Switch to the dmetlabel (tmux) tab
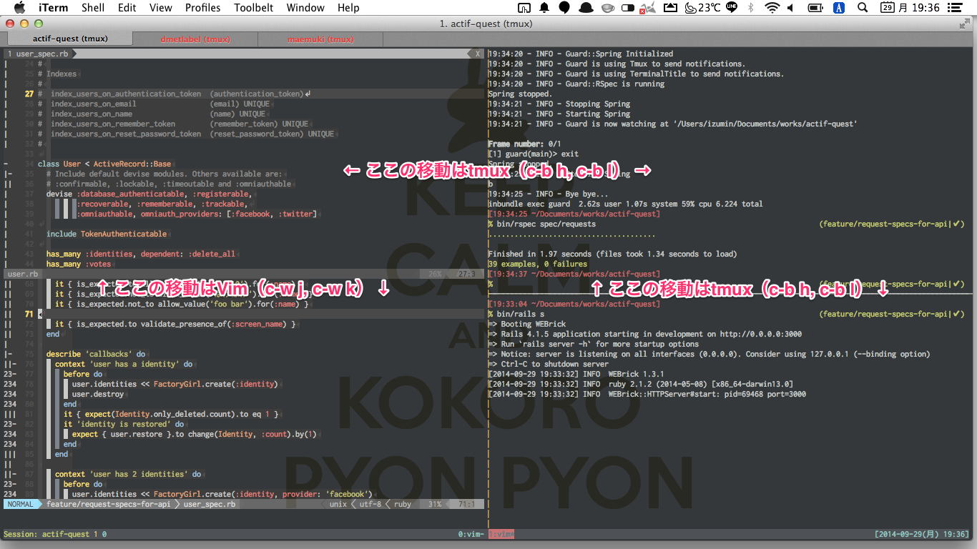This screenshot has height=549, width=977. [x=195, y=39]
